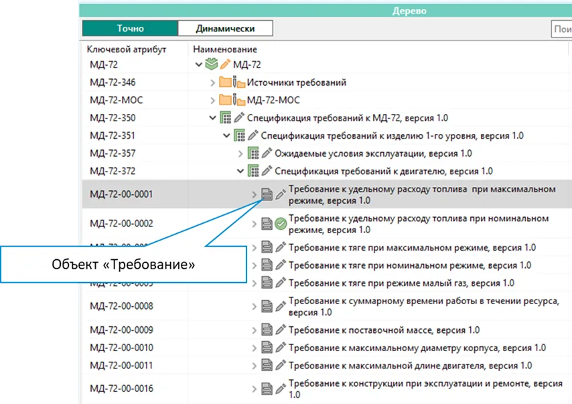Click document icon for тяге при максимальном режиме
Screen dimensions: 572x404
[267, 247]
